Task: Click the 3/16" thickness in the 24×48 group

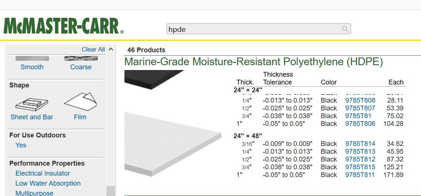Action: click(x=248, y=144)
